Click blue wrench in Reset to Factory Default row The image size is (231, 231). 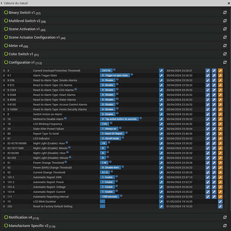click(x=161, y=207)
